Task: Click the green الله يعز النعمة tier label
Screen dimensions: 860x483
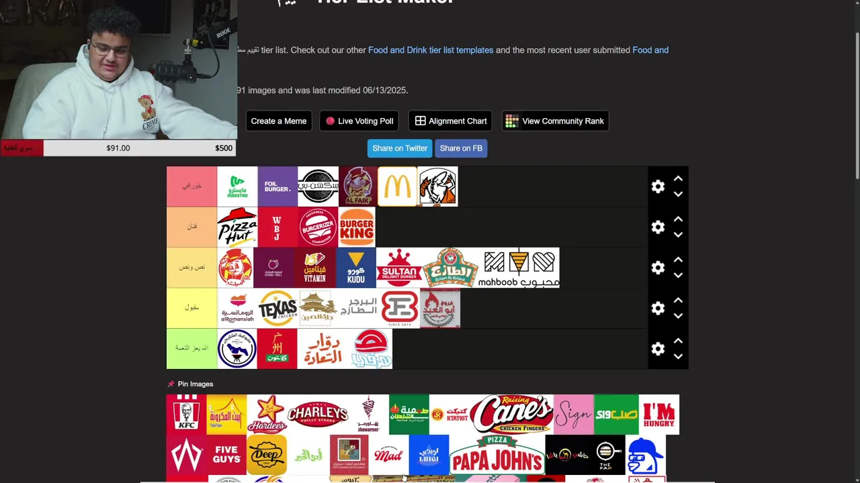Action: pos(191,349)
